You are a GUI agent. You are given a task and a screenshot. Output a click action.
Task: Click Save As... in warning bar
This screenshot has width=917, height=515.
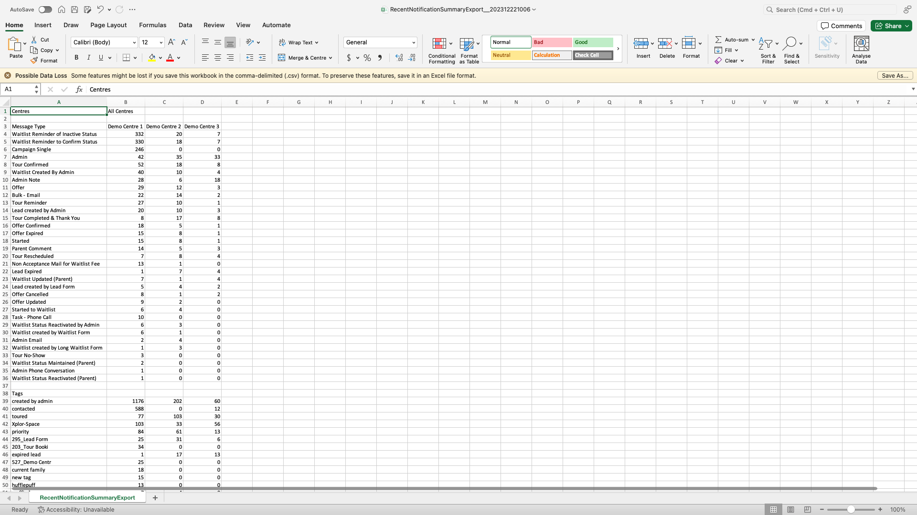(895, 75)
